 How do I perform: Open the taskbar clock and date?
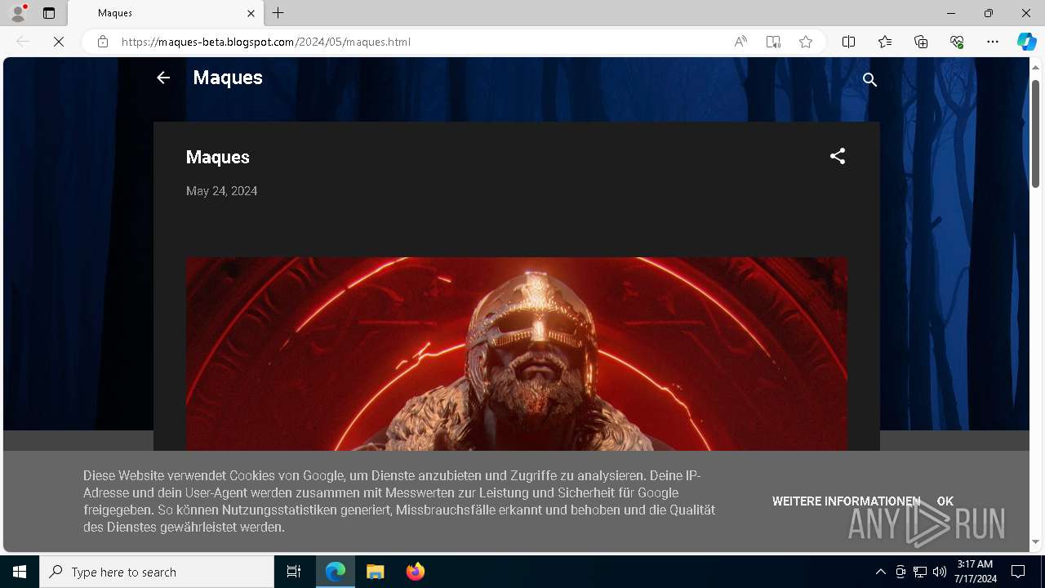(976, 572)
